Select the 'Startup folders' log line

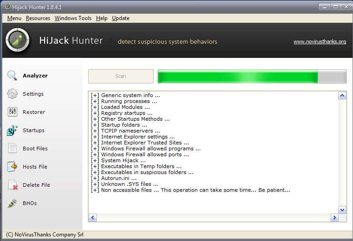tap(119, 125)
